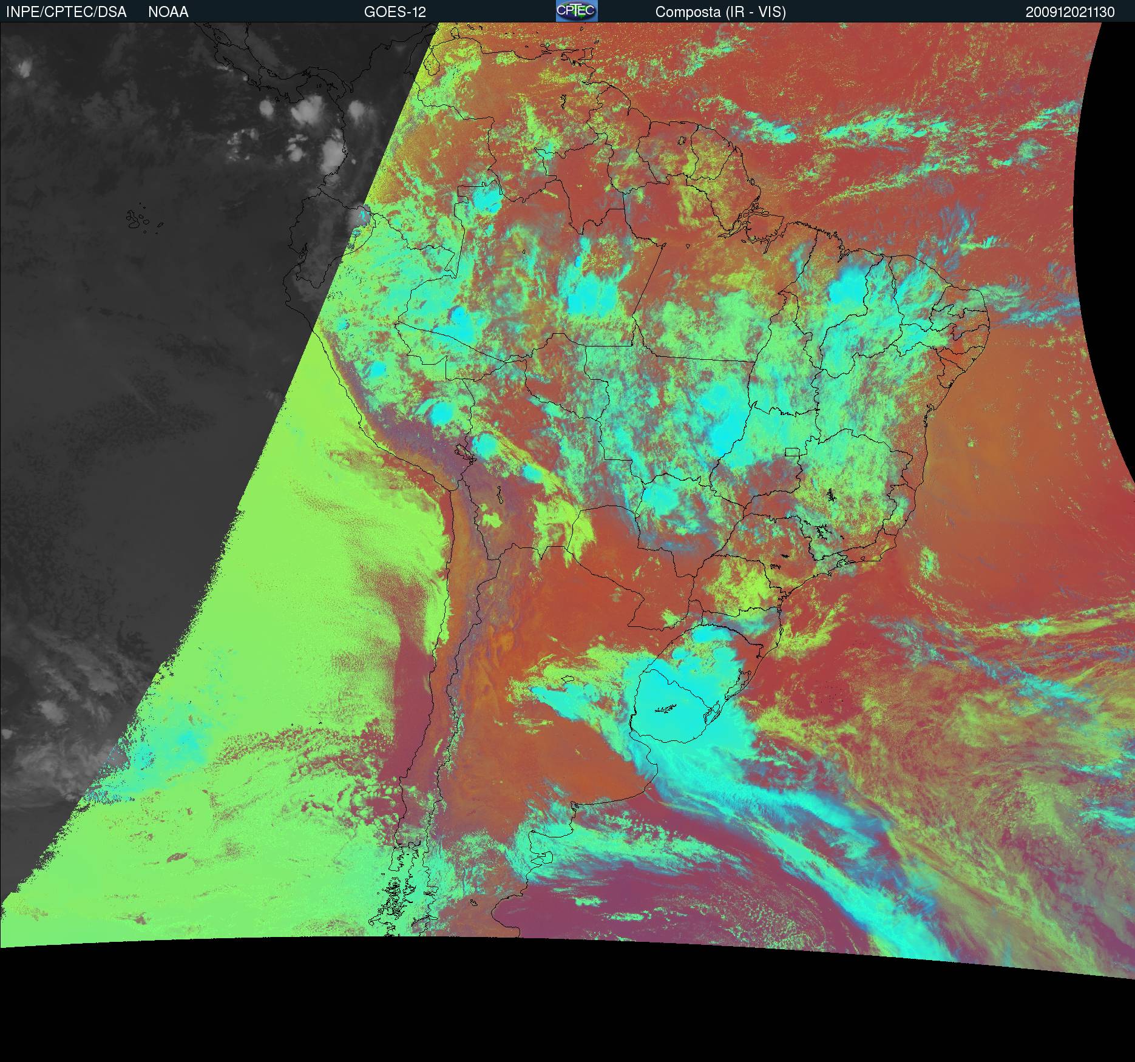
Task: Click the GOES-12 satellite name
Action: coord(395,12)
